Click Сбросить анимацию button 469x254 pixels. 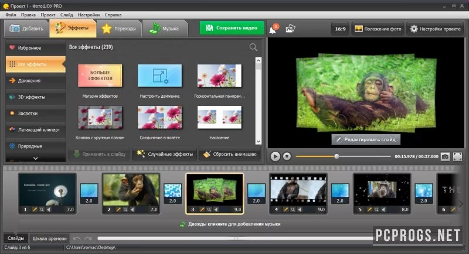click(229, 154)
